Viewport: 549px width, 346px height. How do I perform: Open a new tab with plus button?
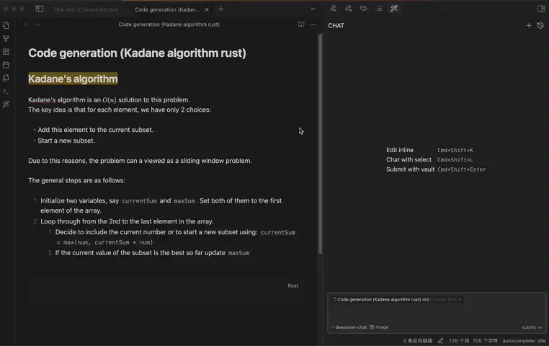point(221,9)
